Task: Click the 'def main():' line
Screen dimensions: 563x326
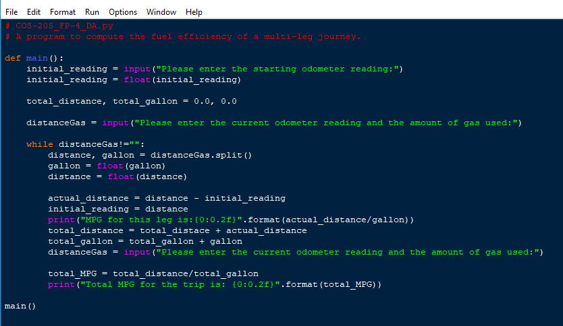Action: tap(34, 59)
